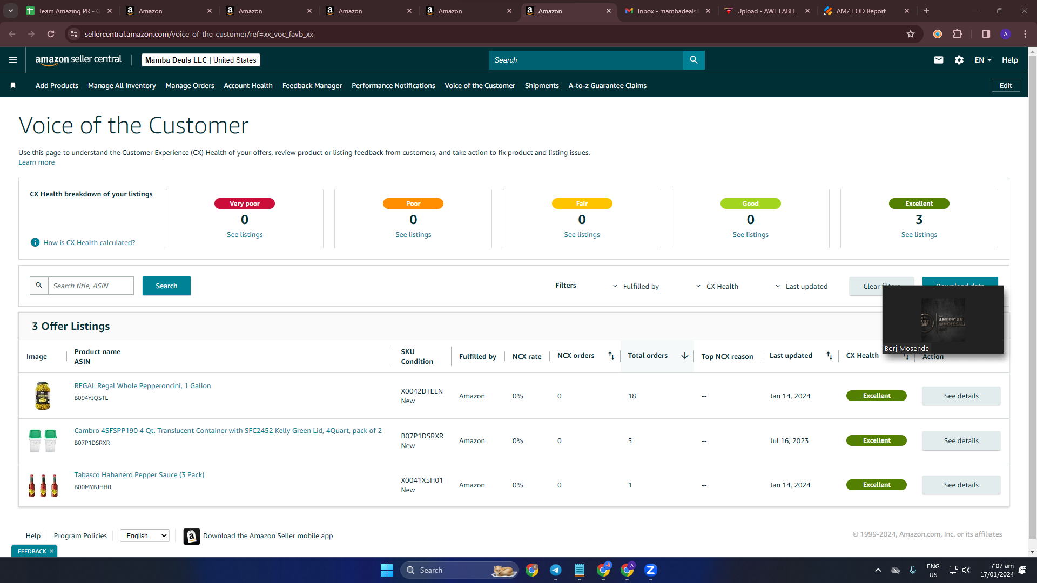Bookmark this page with the star icon
Screen dimensions: 1037x583
point(911,34)
